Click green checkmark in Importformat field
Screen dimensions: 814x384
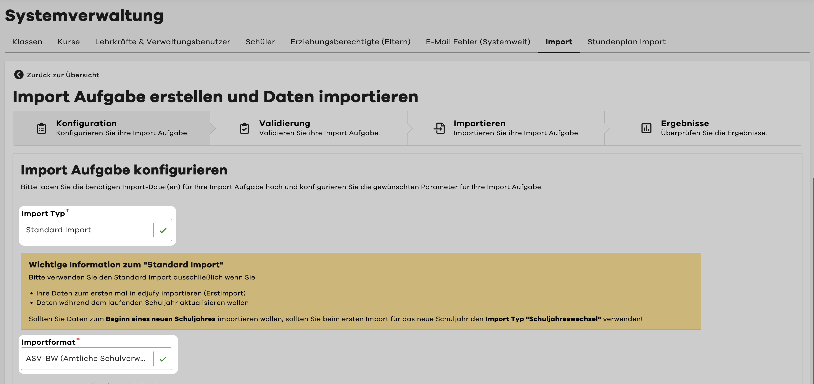coord(163,359)
